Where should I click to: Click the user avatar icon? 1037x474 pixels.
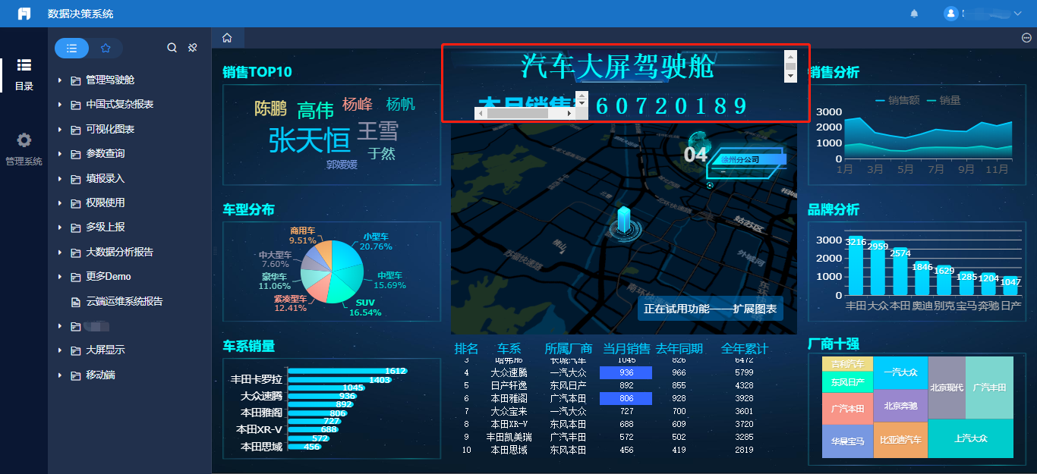(x=951, y=14)
